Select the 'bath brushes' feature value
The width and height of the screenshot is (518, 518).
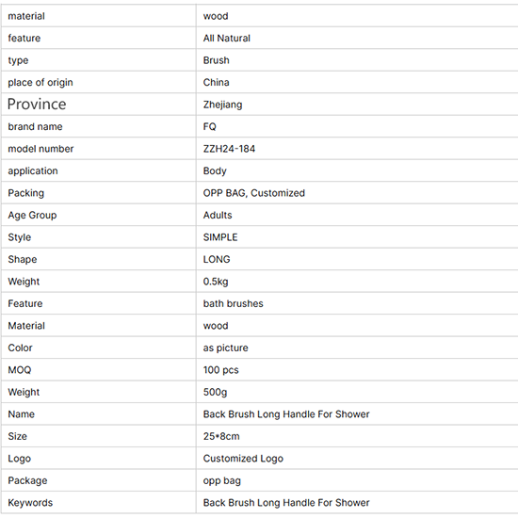(233, 303)
